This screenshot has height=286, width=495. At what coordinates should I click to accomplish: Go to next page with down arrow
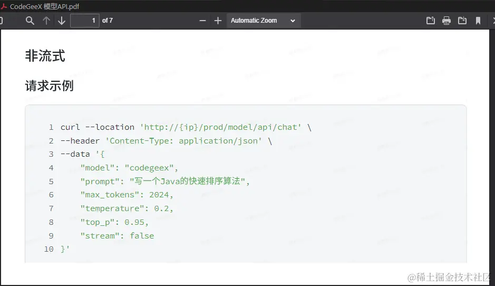pyautogui.click(x=62, y=21)
